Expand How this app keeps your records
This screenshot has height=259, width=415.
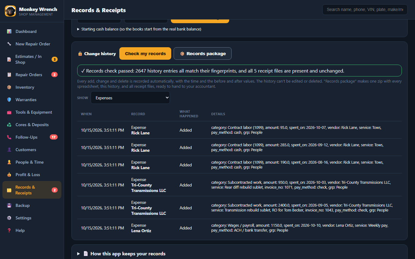[x=121, y=254]
